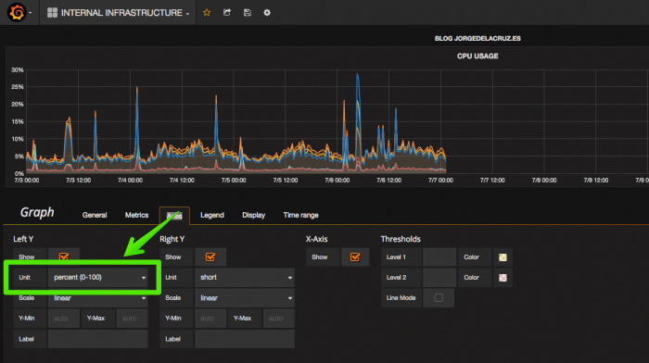649x363 pixels.
Task: Click Right Y Y-Min input field
Action: pos(210,319)
